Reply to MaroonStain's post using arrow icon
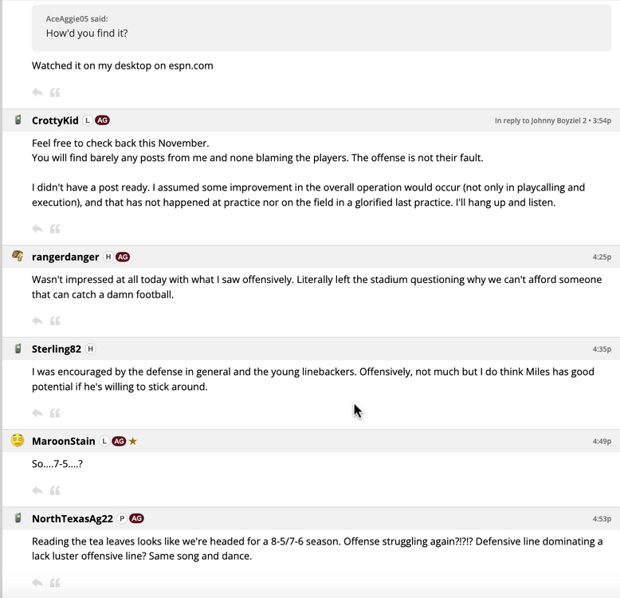Screen dimensions: 620x598 tap(37, 490)
